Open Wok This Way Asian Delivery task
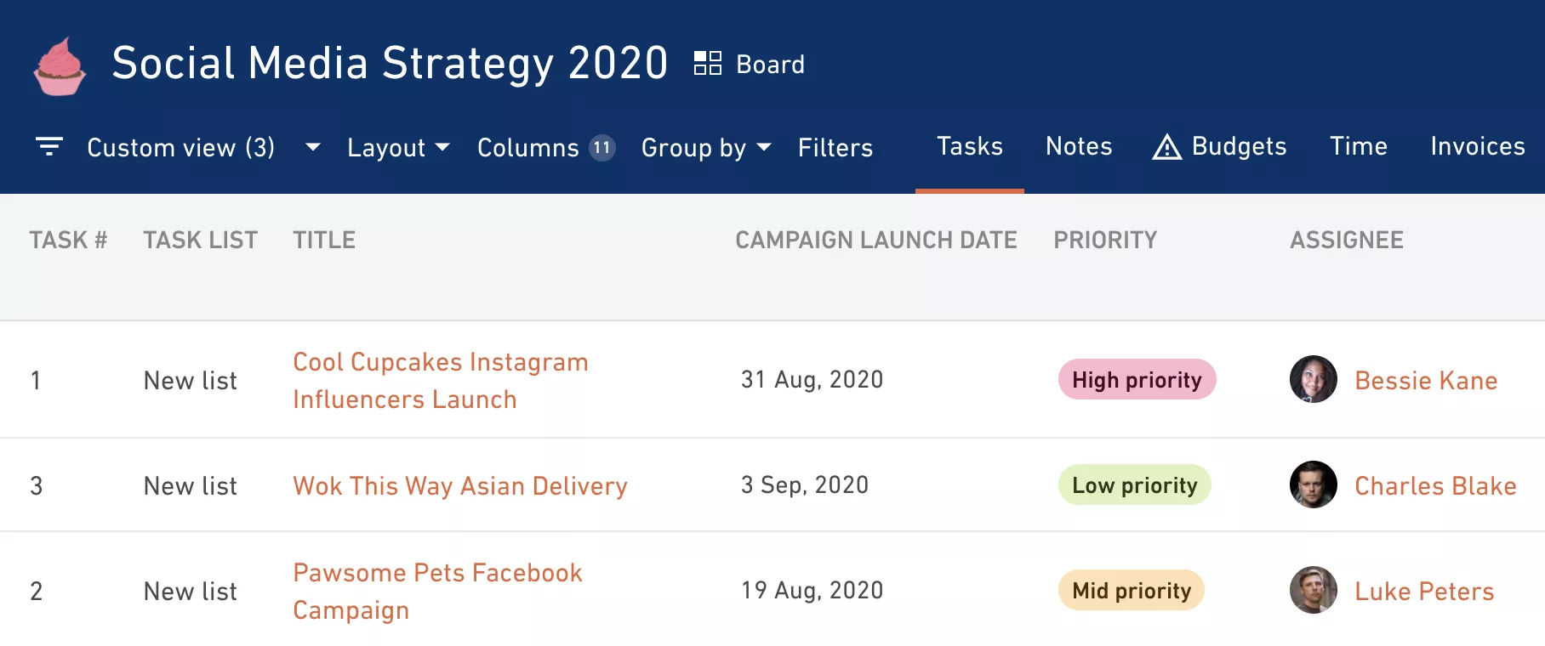The height and width of the screenshot is (646, 1545). (x=460, y=485)
